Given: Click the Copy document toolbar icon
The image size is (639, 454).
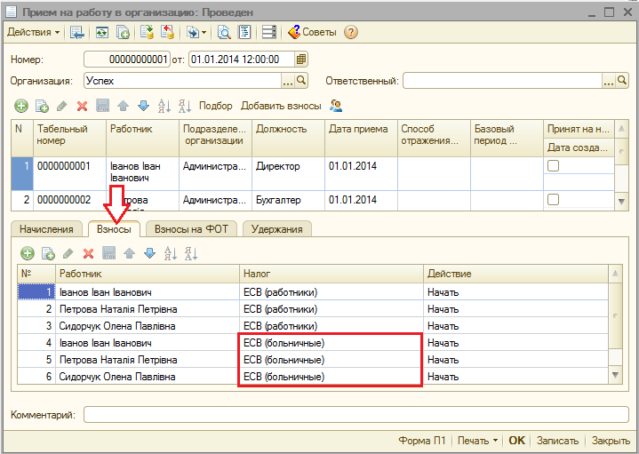Looking at the screenshot, I should 123,32.
